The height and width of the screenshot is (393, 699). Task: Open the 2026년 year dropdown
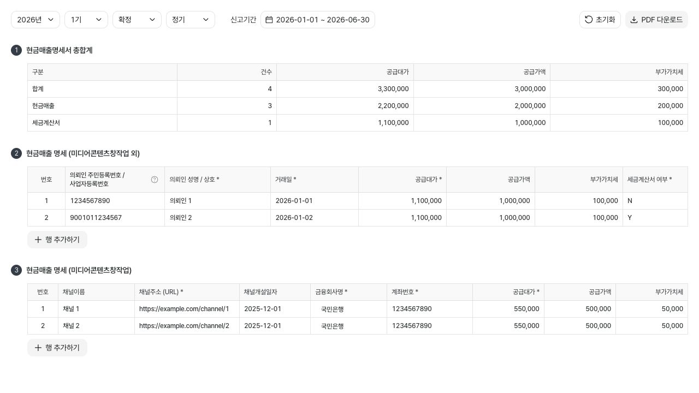pyautogui.click(x=35, y=20)
